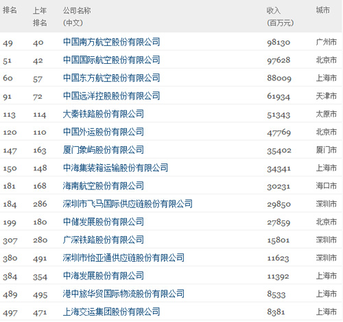Select 深圳市怡亚通供应链股份有限公司 link

[x=123, y=257]
